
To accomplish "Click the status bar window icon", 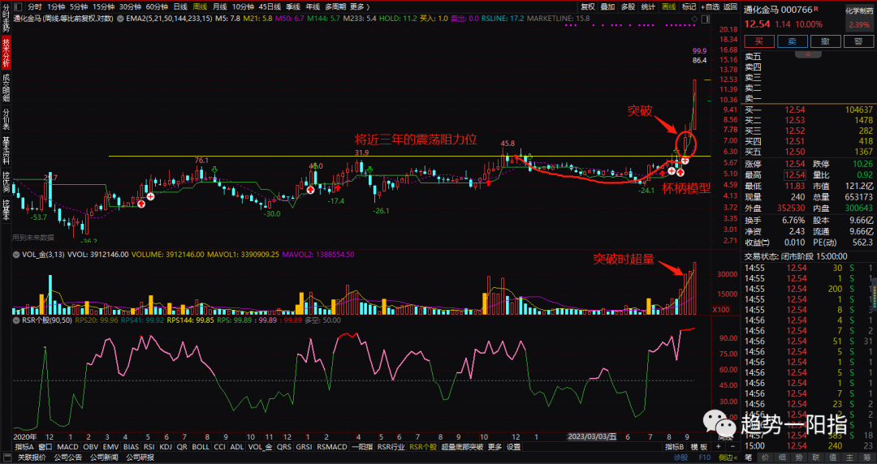I will tap(8, 458).
